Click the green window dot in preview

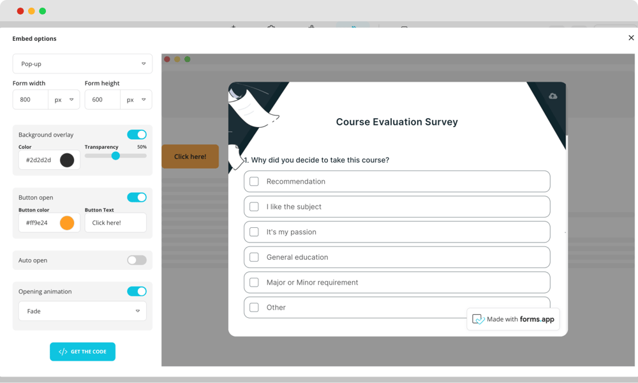tap(187, 59)
